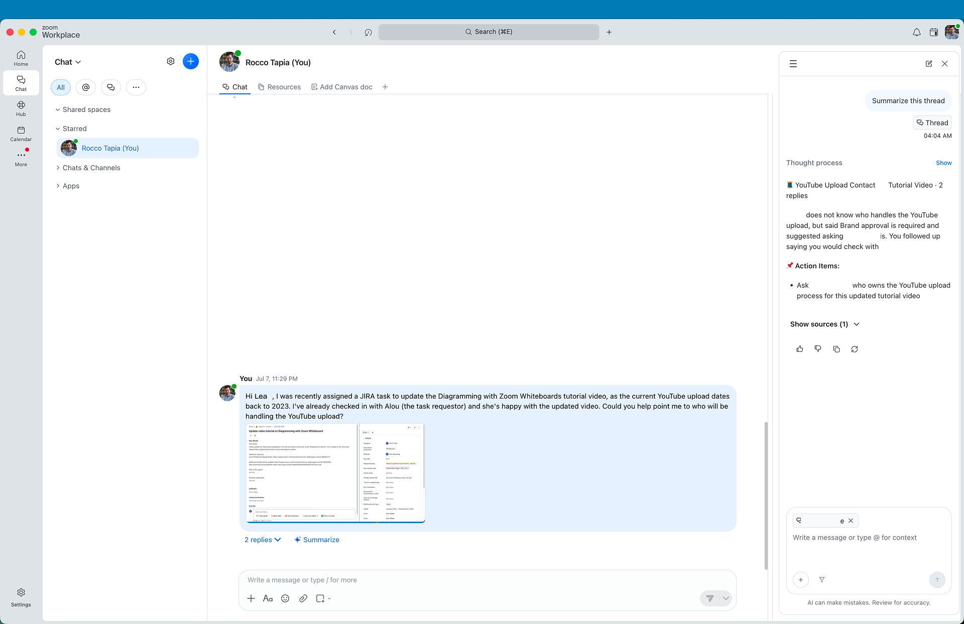Select the All chats filter chip
Image resolution: width=964 pixels, height=624 pixels.
(x=61, y=87)
